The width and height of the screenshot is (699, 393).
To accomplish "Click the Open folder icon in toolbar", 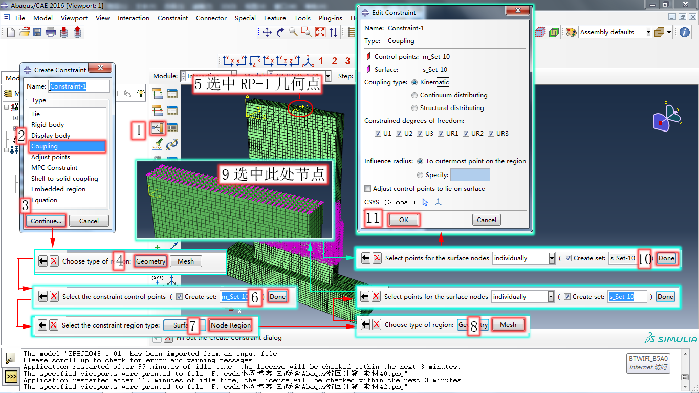I will click(x=24, y=32).
